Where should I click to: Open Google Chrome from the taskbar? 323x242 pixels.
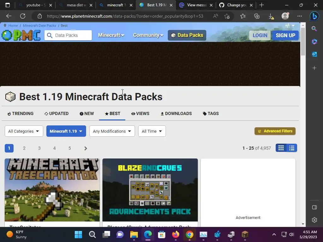(190, 234)
